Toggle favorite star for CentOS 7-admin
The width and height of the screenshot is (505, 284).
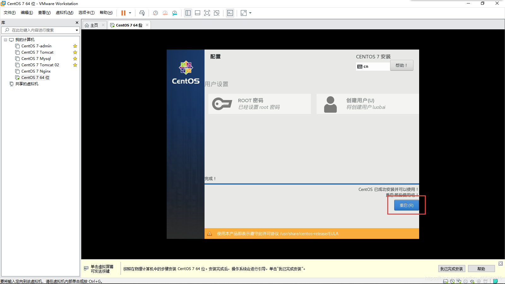[75, 46]
